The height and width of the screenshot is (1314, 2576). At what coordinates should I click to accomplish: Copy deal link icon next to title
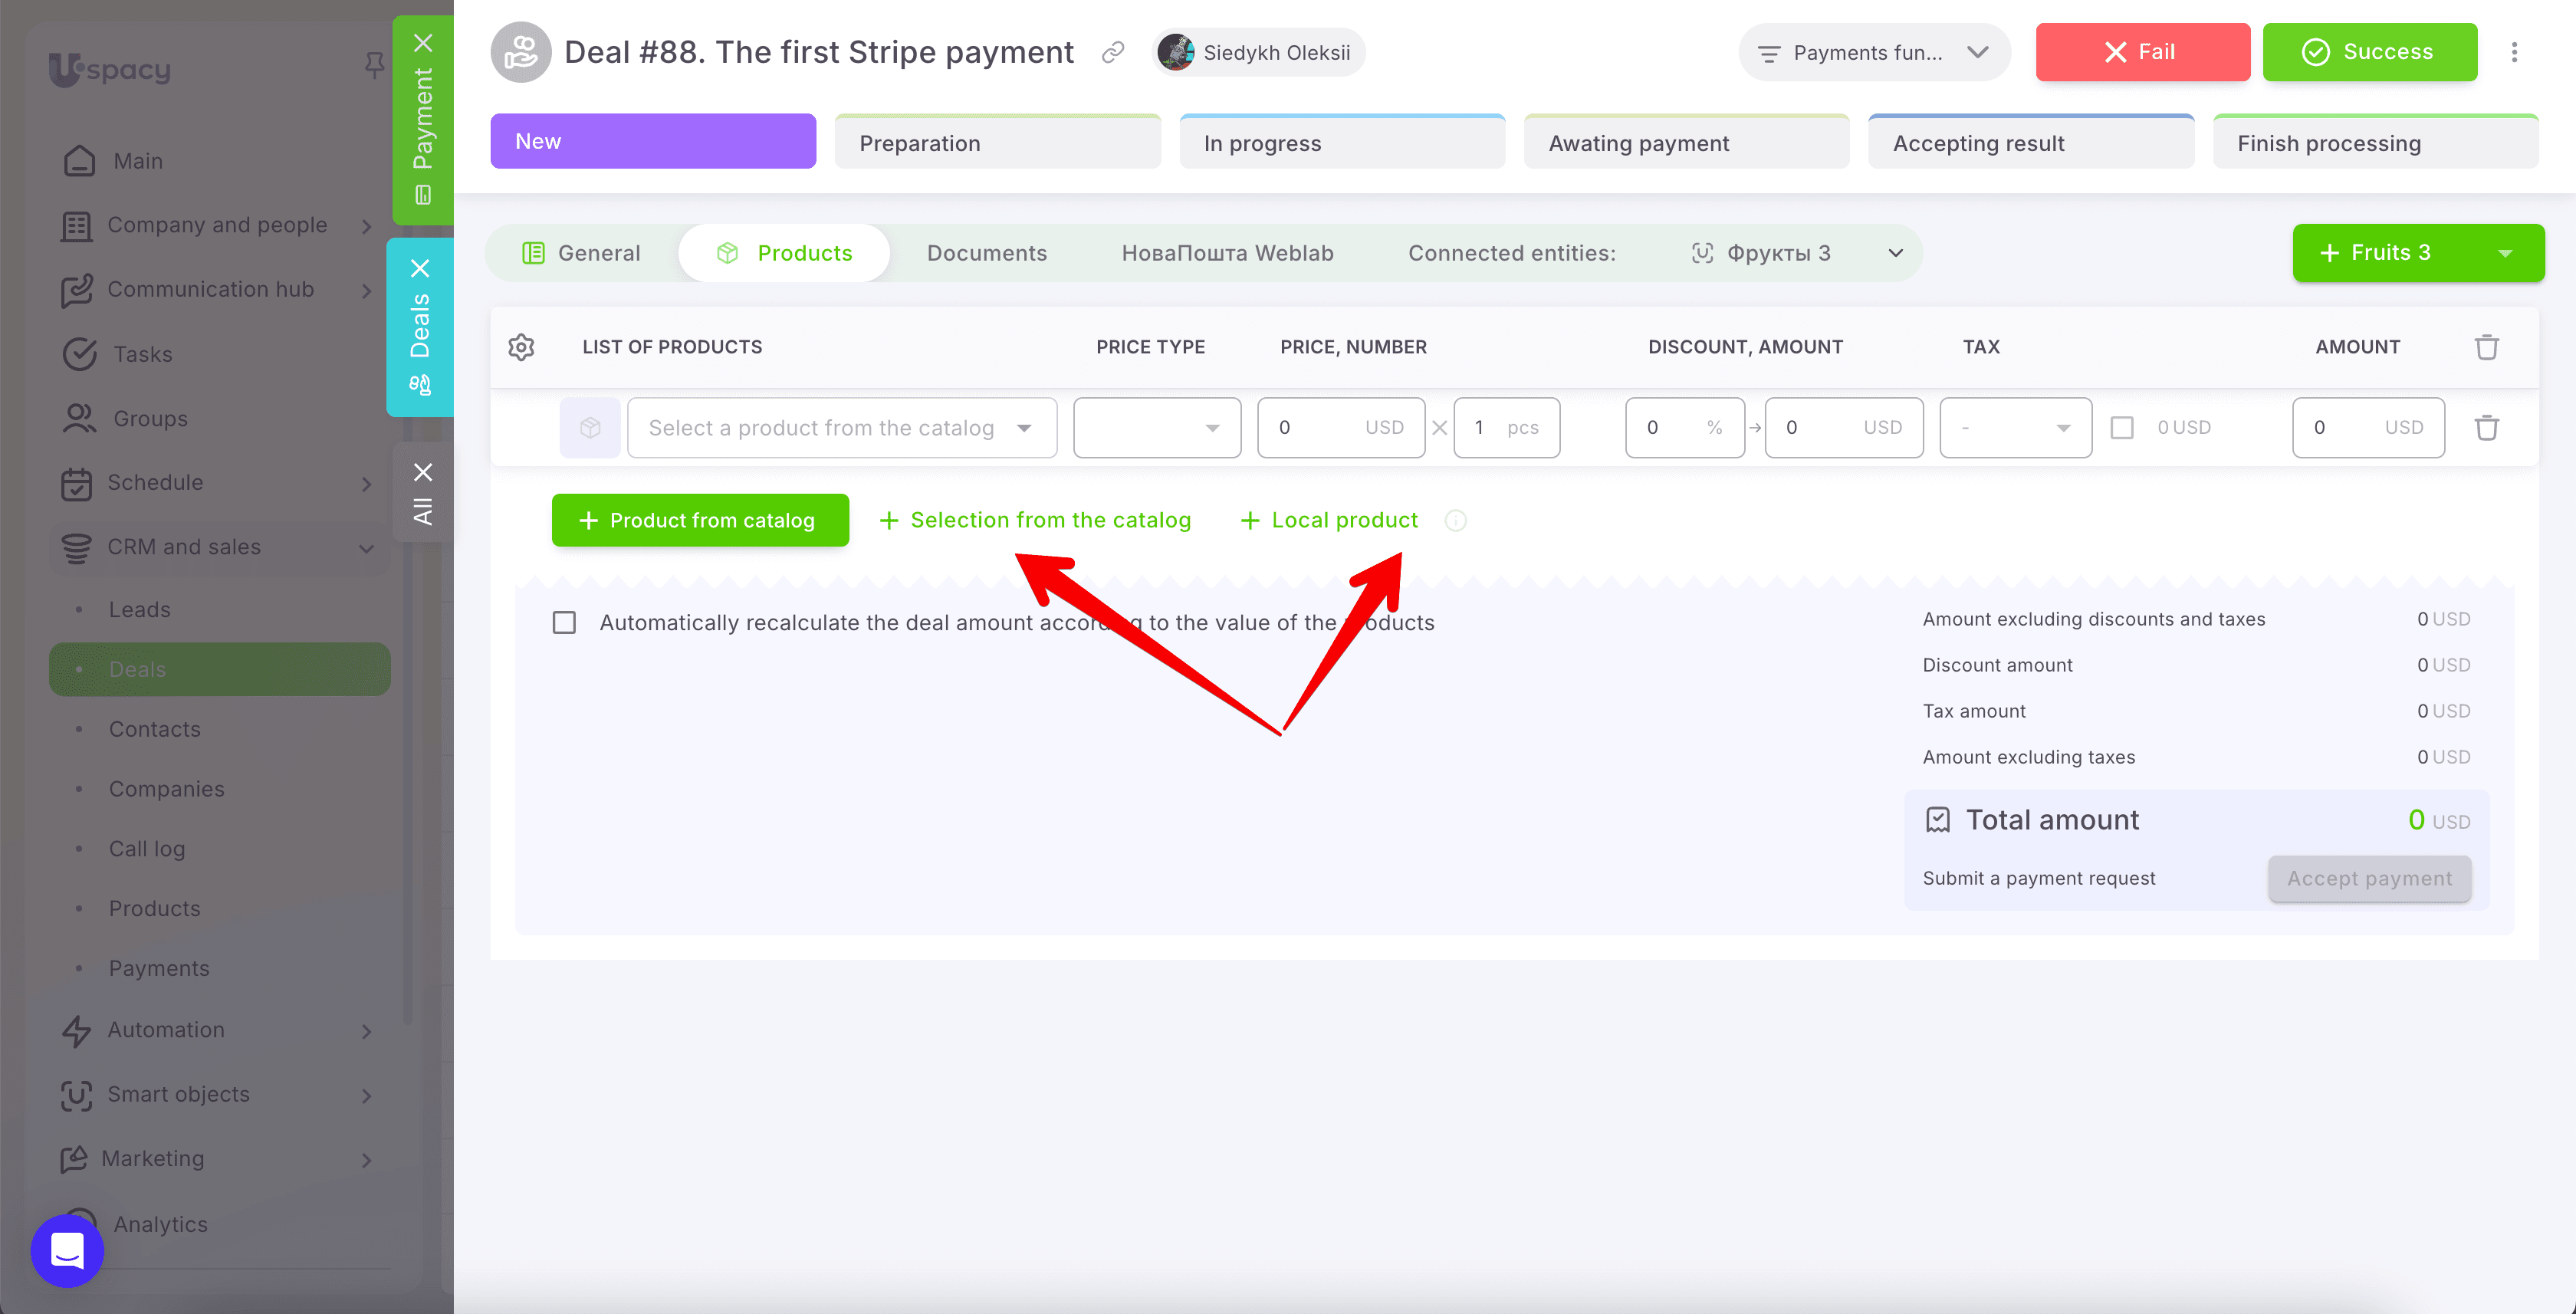[1113, 52]
